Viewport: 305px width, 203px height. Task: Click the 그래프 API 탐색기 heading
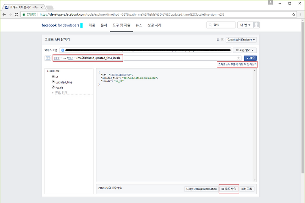point(57,40)
